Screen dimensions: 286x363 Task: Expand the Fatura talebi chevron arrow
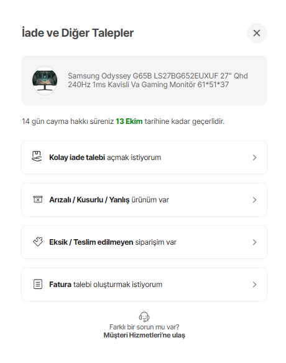click(x=254, y=285)
